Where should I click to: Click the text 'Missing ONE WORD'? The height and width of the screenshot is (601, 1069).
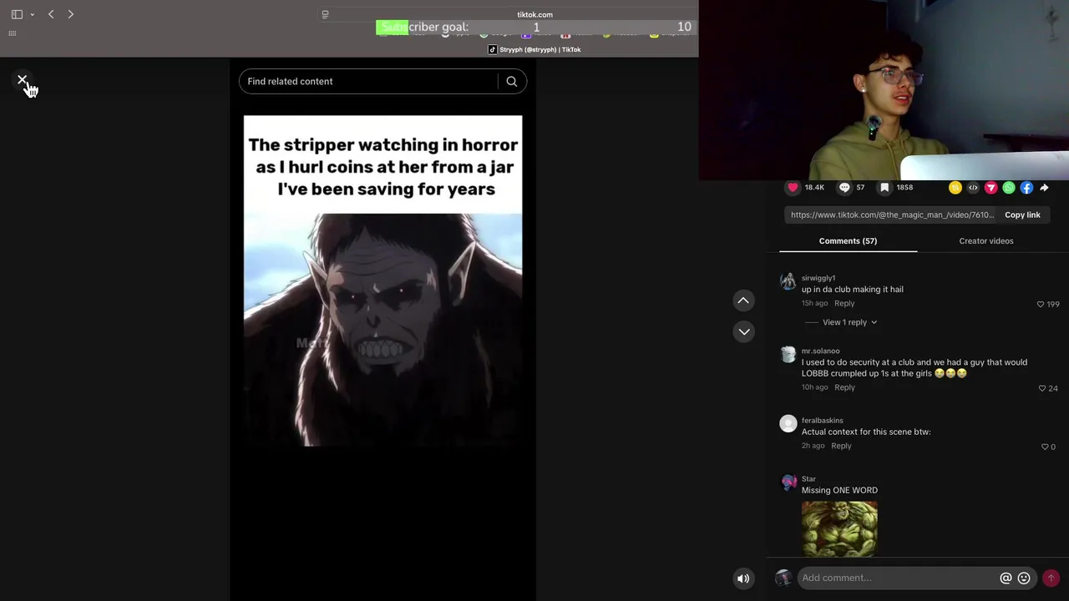tap(839, 490)
